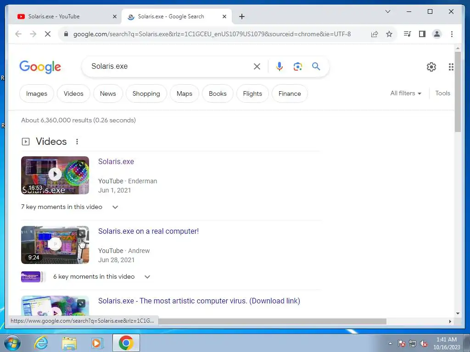This screenshot has height=352, width=470.
Task: Search by image with Google Lens
Action: 297,66
